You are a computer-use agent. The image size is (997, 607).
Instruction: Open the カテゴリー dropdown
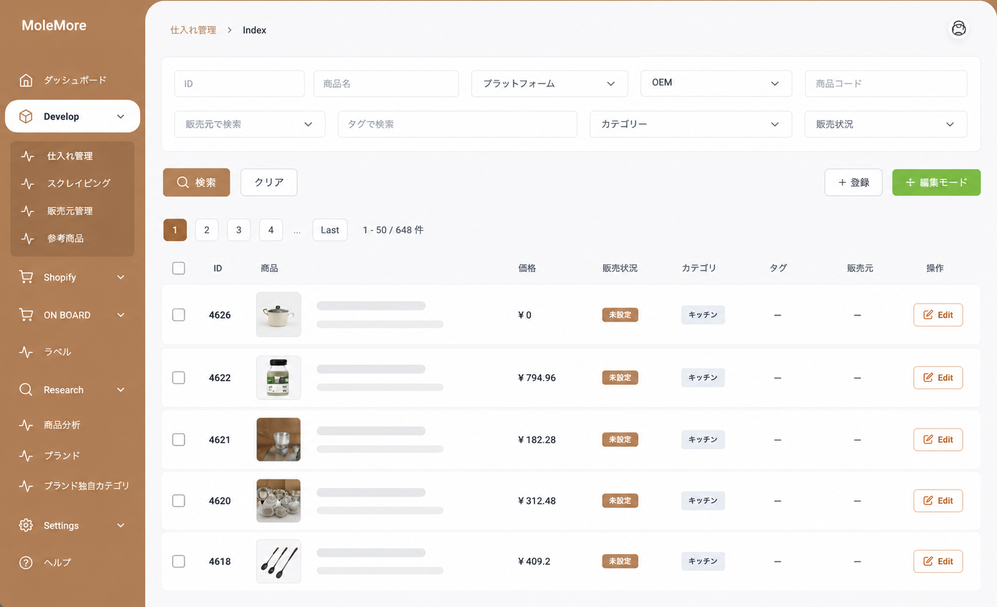(x=691, y=124)
